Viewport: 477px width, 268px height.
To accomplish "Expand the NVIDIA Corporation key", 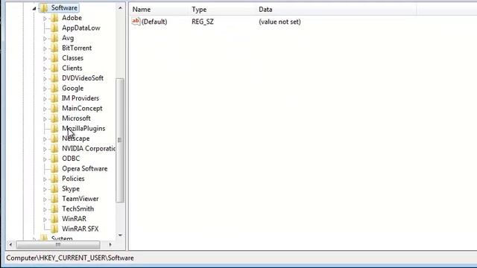I will [45, 149].
